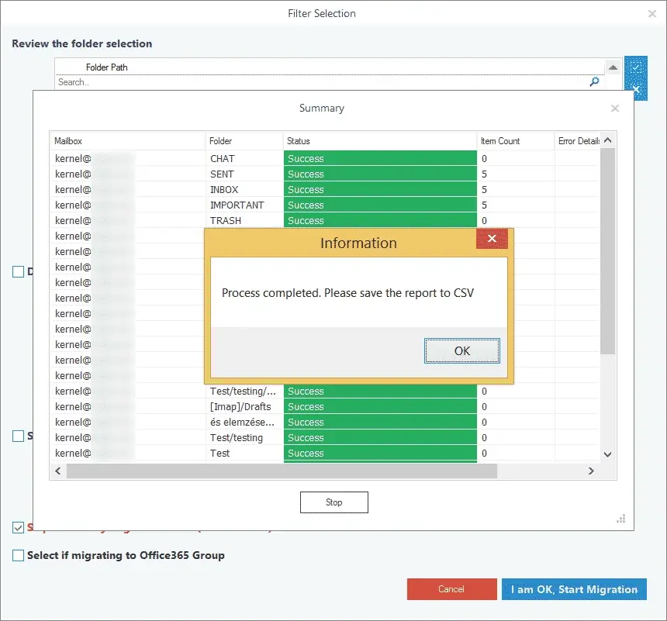Image resolution: width=667 pixels, height=621 pixels.
Task: Click the Summary list scroll-up arrow
Action: pyautogui.click(x=608, y=140)
